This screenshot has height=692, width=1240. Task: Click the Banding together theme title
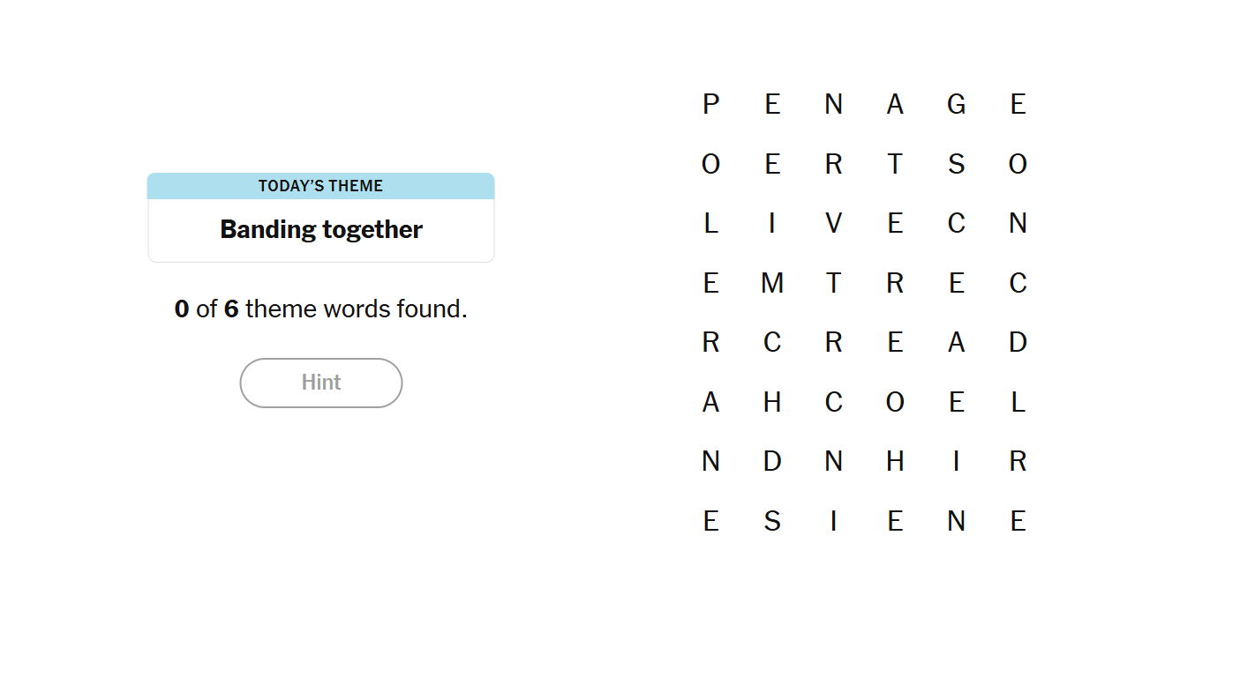click(320, 230)
